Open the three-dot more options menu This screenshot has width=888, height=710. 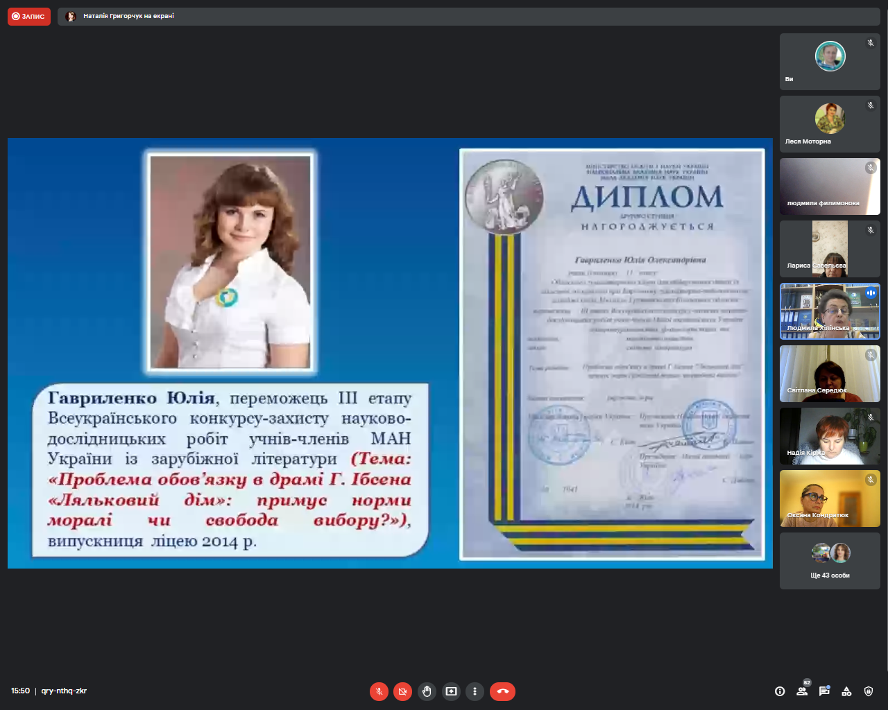coord(475,691)
